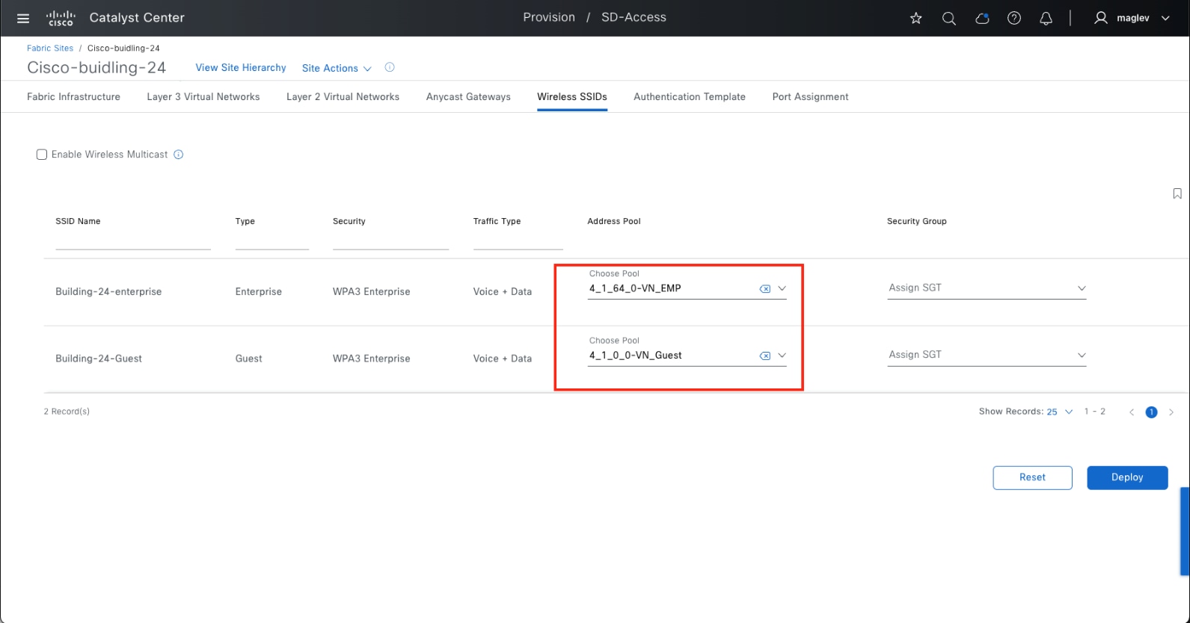This screenshot has height=623, width=1190.
Task: Click the bookmark icon above the table
Action: 1177,194
